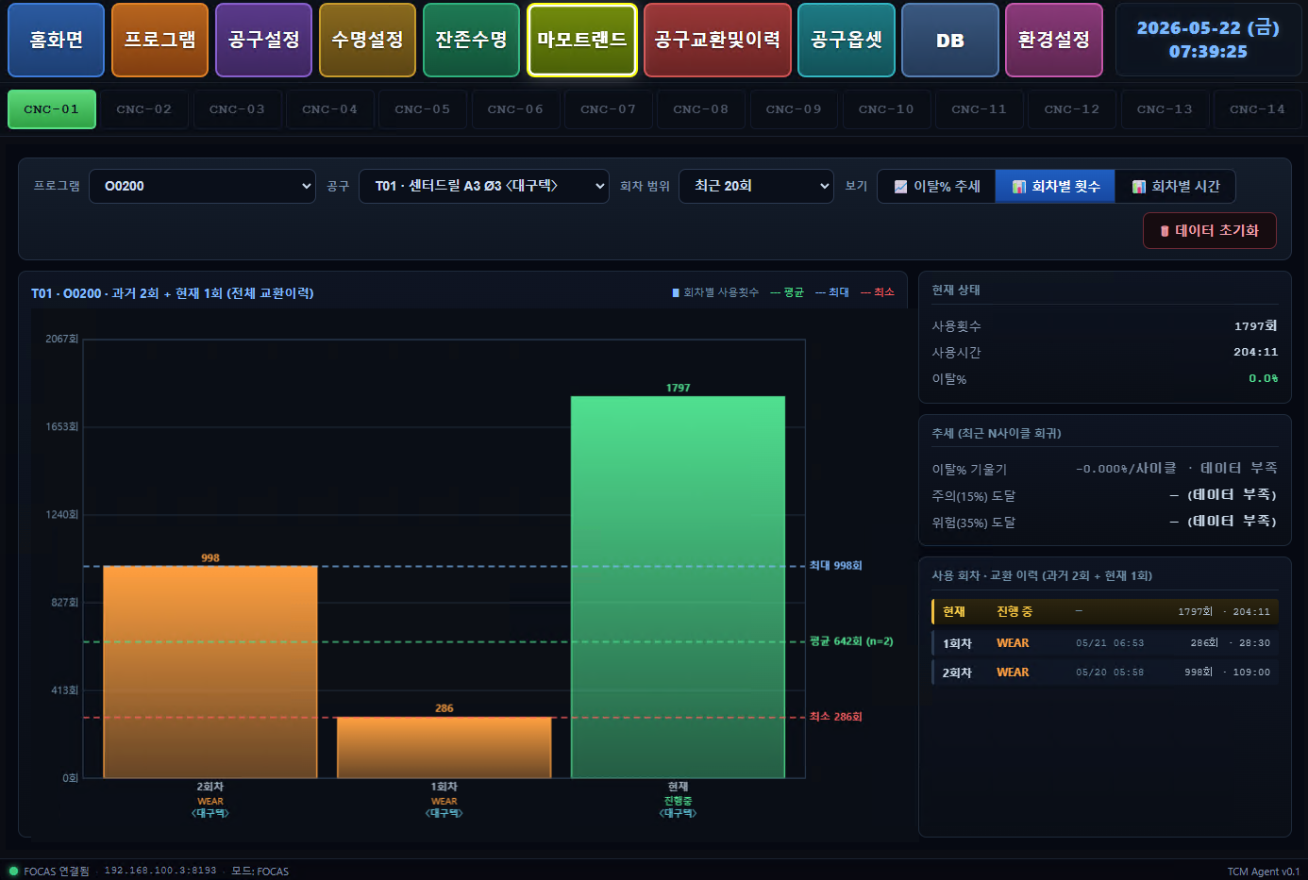Viewport: 1308px width, 880px height.
Task: Click the 모드: FOCAS status text
Action: coord(260,871)
